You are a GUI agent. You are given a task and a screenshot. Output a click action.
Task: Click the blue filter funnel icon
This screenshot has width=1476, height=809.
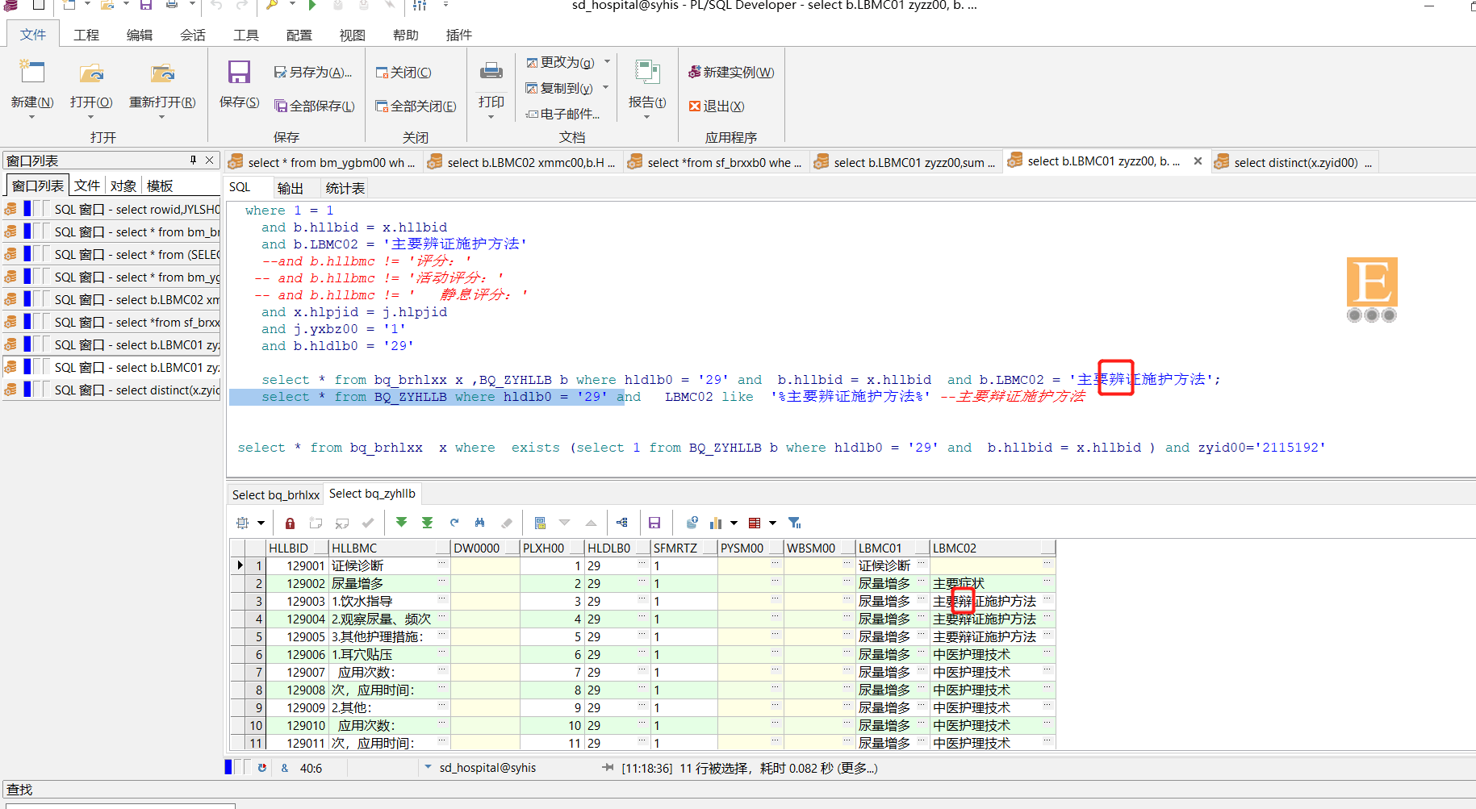point(794,523)
